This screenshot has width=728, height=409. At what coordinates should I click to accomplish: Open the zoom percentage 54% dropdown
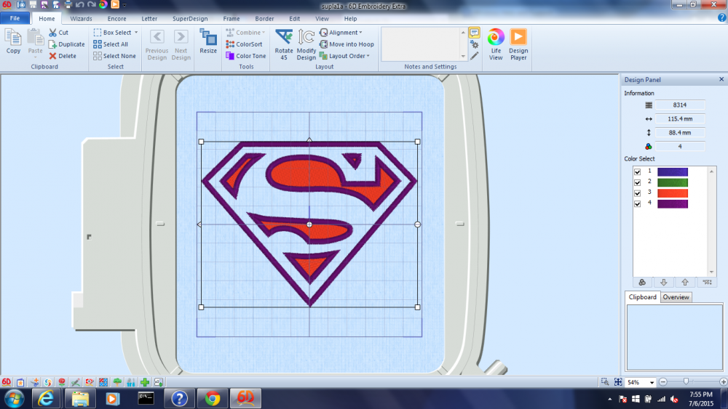point(652,382)
